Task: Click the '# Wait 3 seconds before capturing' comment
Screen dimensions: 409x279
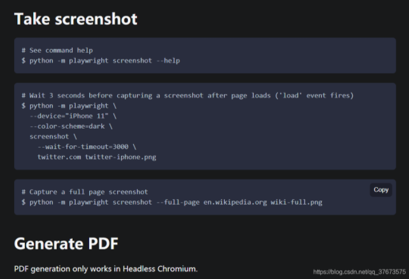Action: (187, 96)
